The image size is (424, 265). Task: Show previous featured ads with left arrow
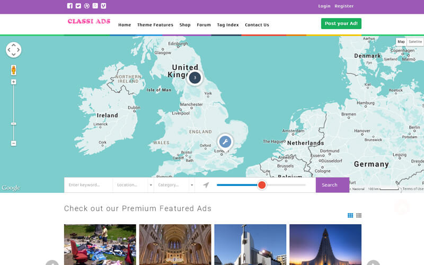click(x=52, y=263)
